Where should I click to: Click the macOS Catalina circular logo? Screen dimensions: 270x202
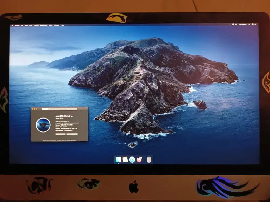[43, 125]
